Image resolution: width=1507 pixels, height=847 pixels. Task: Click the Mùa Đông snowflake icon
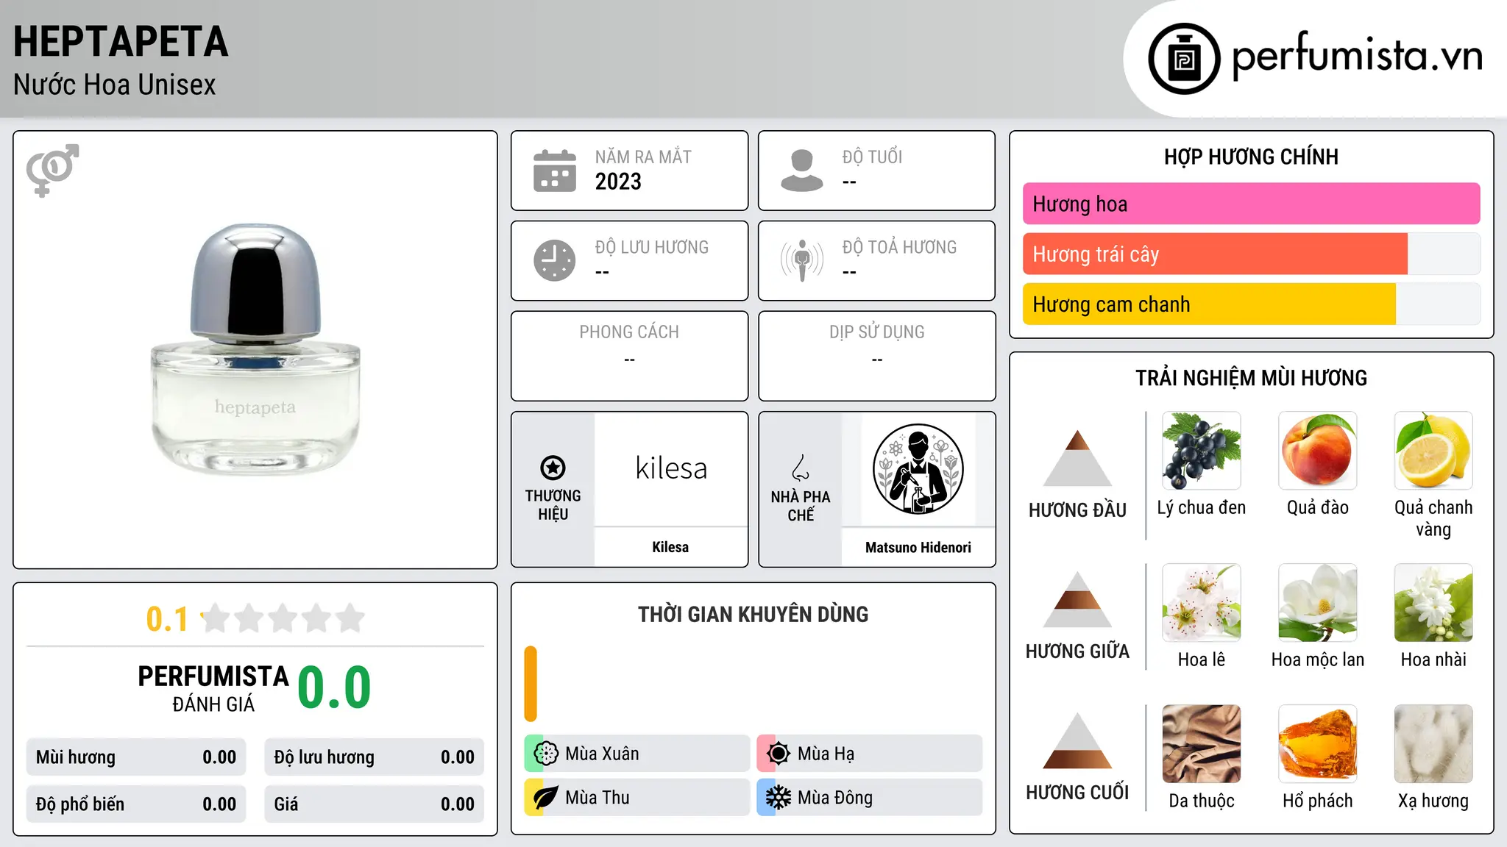[x=779, y=798]
